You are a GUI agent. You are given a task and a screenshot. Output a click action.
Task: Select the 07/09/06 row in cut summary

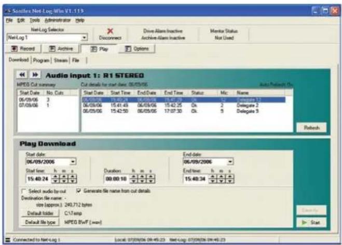(x=48, y=106)
